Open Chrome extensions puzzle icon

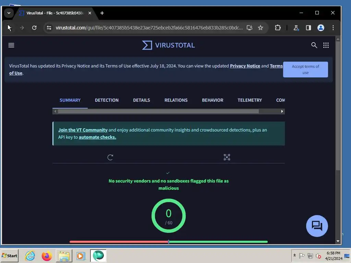[278, 28]
